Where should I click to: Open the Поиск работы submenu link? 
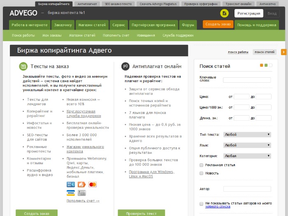(x=23, y=35)
